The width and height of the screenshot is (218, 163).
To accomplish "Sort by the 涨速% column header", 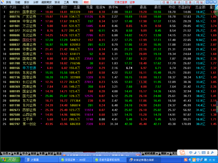I will [100, 7].
